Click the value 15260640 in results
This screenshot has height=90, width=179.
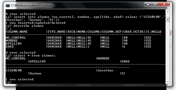coord(13,70)
